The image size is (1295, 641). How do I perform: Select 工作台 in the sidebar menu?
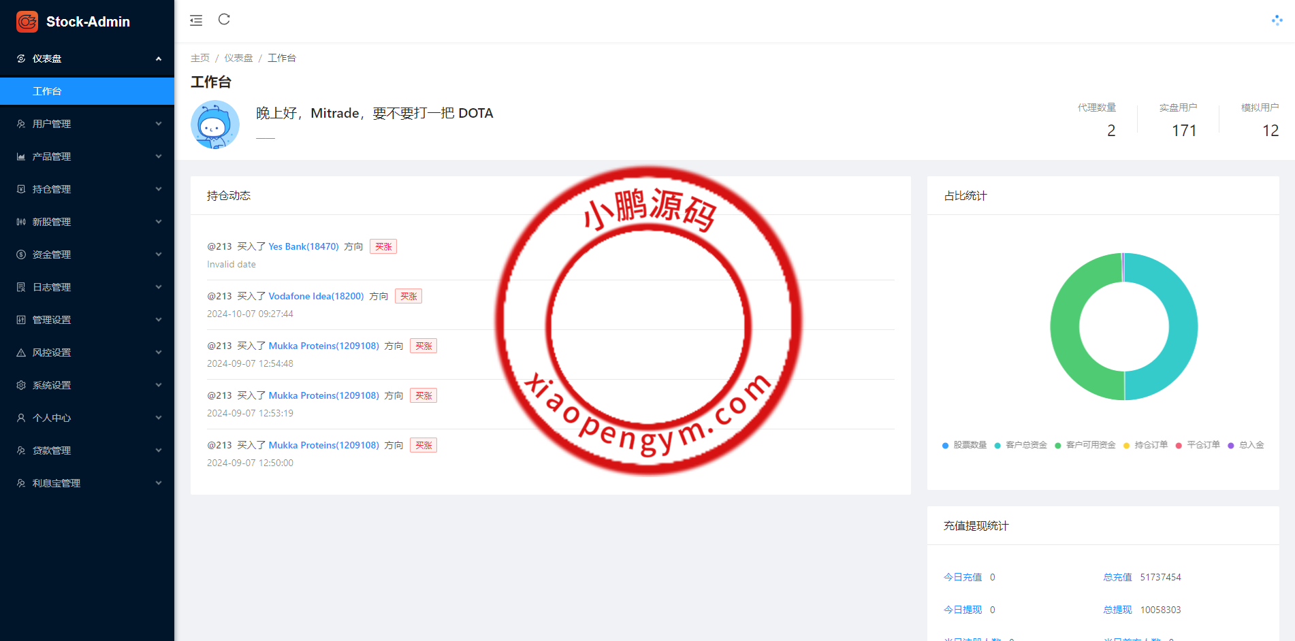click(x=48, y=91)
